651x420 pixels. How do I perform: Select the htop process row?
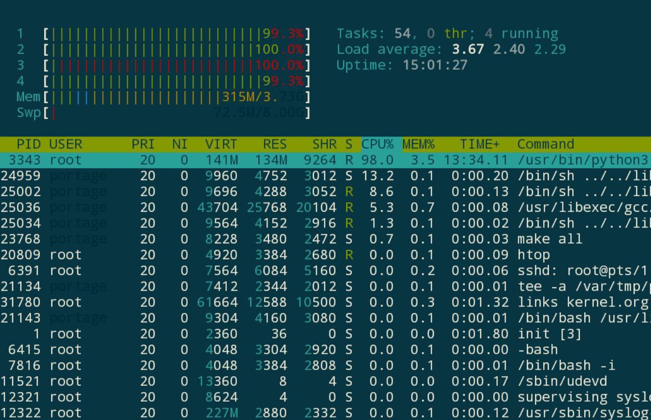(325, 255)
